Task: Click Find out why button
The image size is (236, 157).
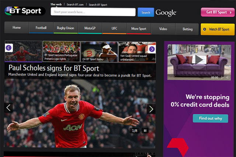Action: coord(211,118)
